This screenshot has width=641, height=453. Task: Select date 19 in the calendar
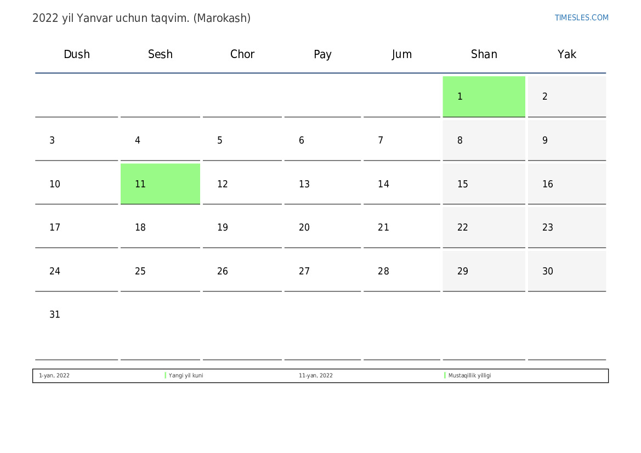tap(242, 227)
